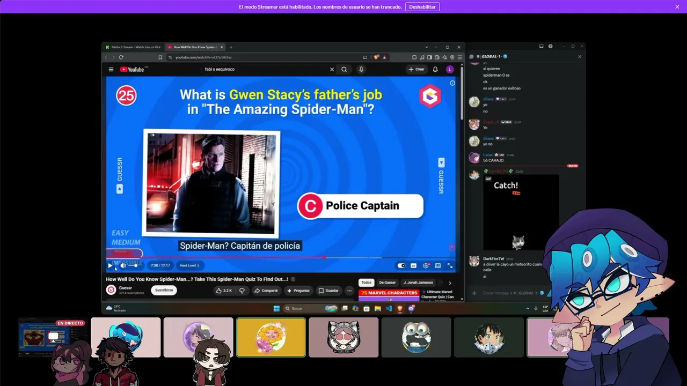
Task: Open Visual Studio Code from the taskbar
Action: pyautogui.click(x=389, y=308)
